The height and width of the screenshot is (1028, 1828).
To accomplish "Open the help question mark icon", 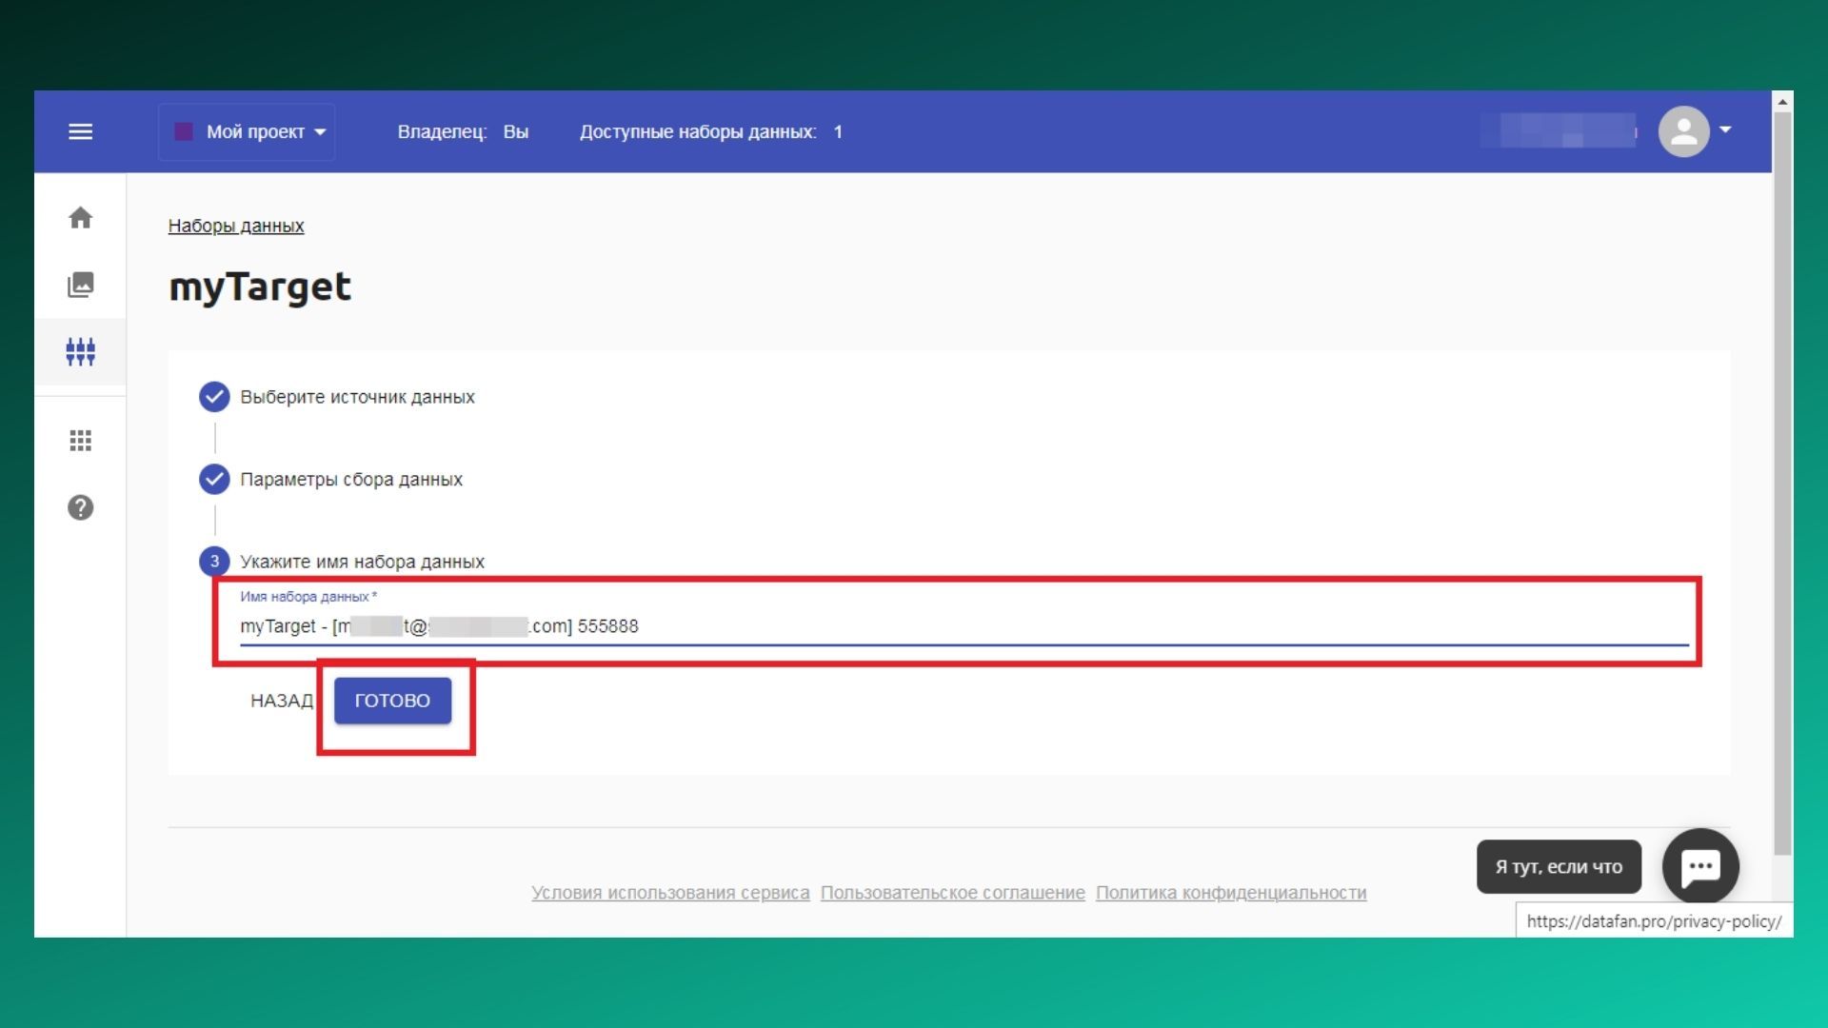I will point(81,507).
